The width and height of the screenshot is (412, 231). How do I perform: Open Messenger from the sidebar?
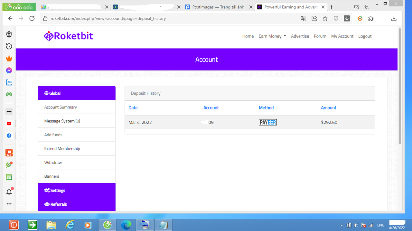[9, 71]
